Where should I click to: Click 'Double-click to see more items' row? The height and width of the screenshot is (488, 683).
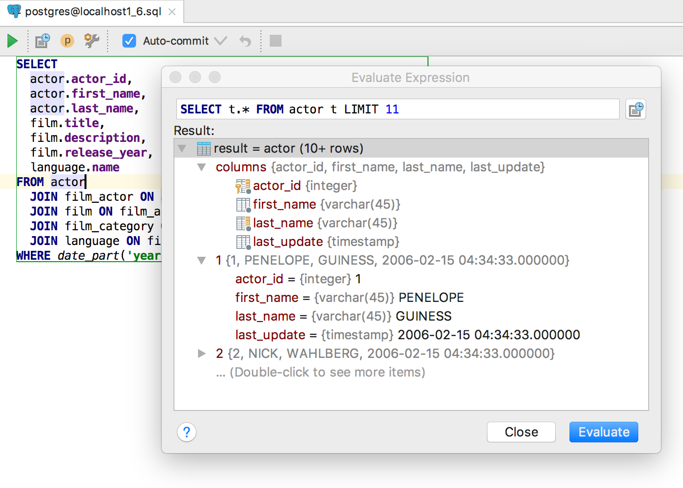pos(320,372)
